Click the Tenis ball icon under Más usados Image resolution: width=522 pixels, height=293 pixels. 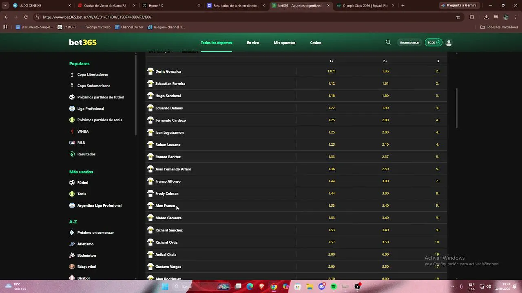(72, 194)
